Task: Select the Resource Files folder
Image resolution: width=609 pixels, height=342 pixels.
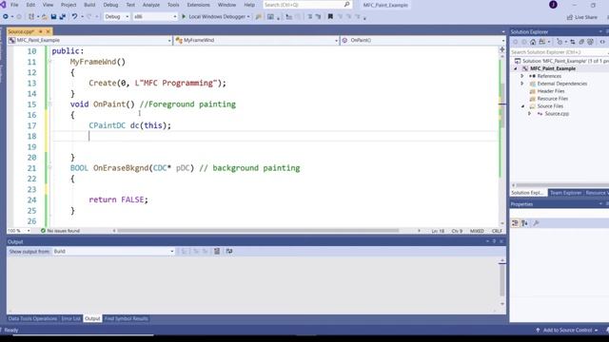Action: (553, 99)
